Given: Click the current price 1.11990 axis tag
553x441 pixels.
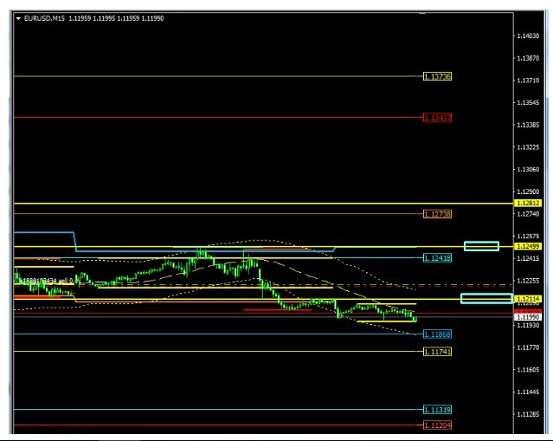Looking at the screenshot, I should 528,318.
